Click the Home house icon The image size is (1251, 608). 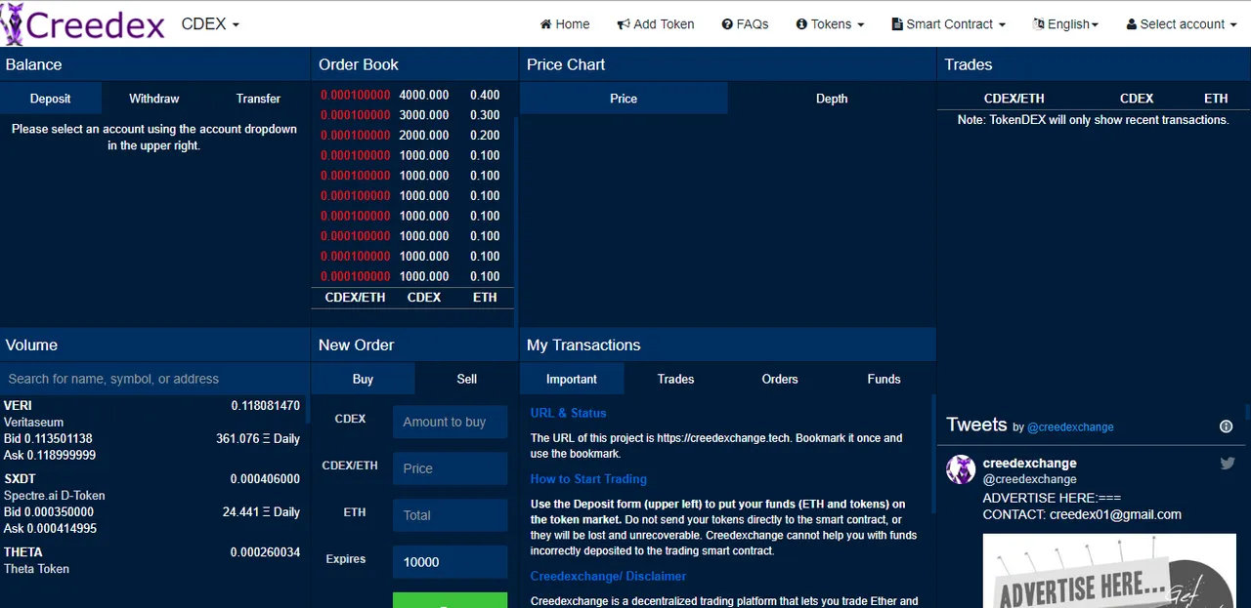coord(545,24)
